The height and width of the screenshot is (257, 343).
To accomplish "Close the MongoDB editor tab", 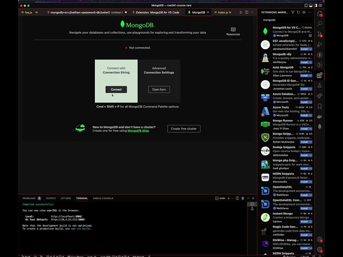I will tap(208, 12).
